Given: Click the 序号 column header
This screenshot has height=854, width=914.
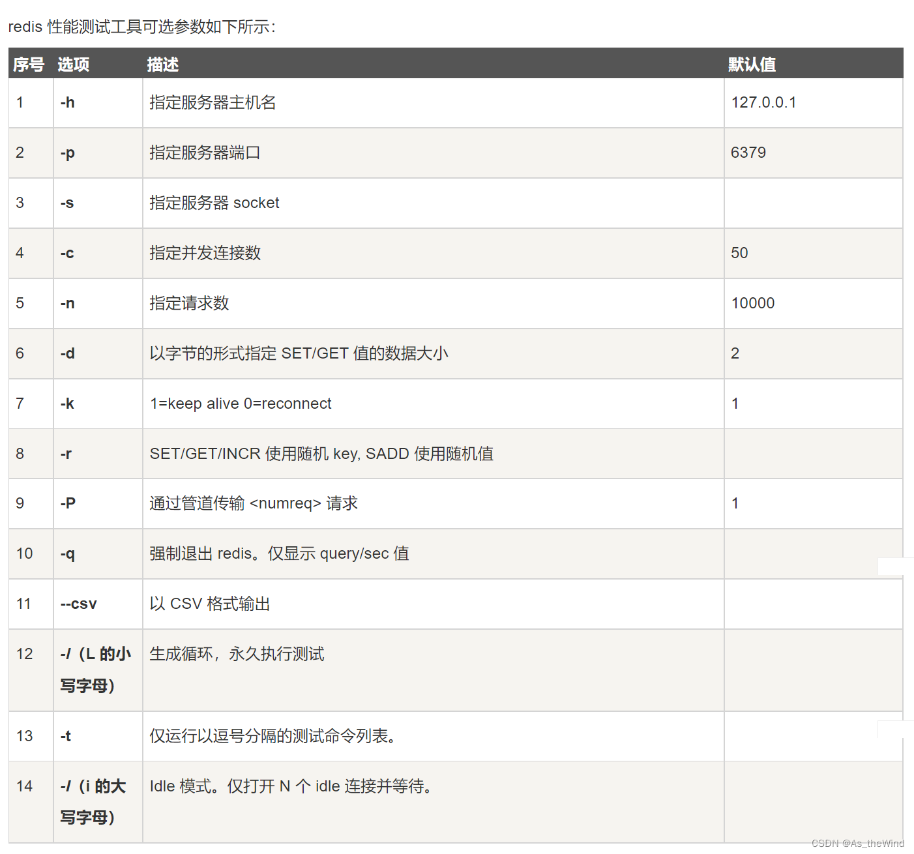Looking at the screenshot, I should 29,65.
